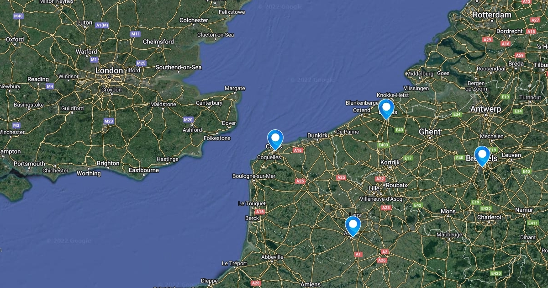
Task: Click the Brighton town label
Action: point(108,163)
